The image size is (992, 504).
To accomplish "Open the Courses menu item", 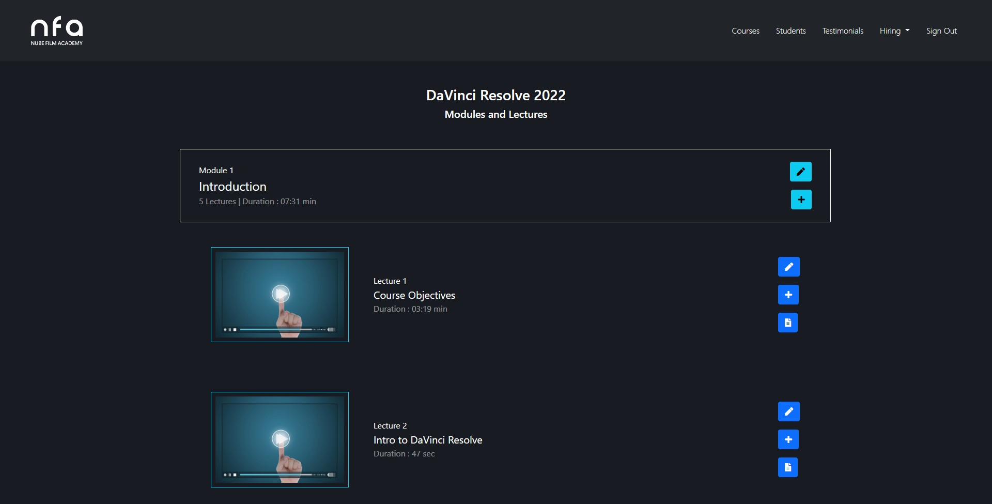I will pyautogui.click(x=745, y=31).
